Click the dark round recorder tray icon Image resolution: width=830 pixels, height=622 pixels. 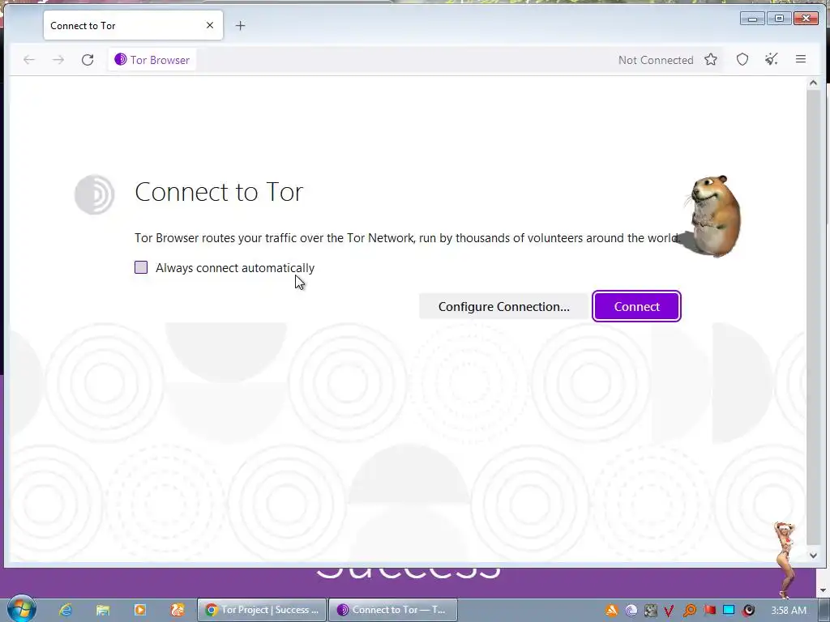pyautogui.click(x=748, y=611)
